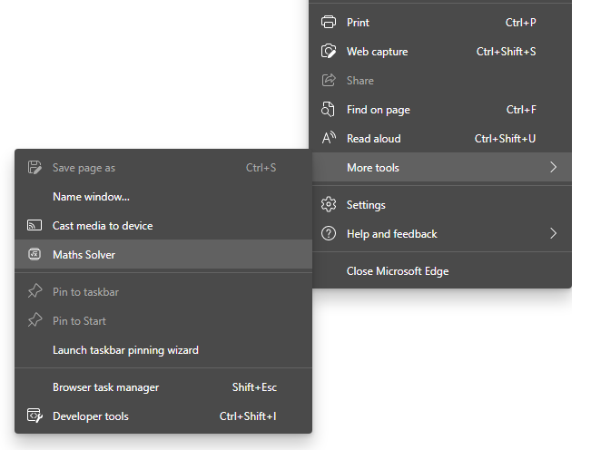This screenshot has height=450, width=591.
Task: Select Cast media to device option
Action: point(103,226)
